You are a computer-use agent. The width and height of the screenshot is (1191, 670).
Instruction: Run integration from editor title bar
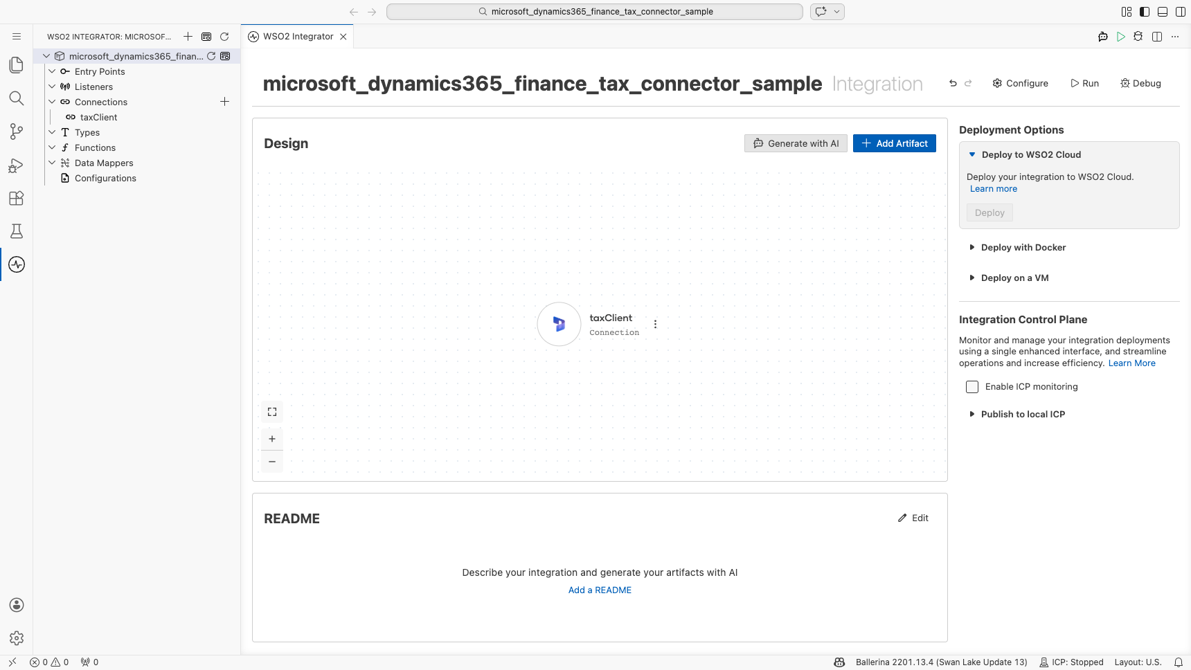pyautogui.click(x=1120, y=37)
